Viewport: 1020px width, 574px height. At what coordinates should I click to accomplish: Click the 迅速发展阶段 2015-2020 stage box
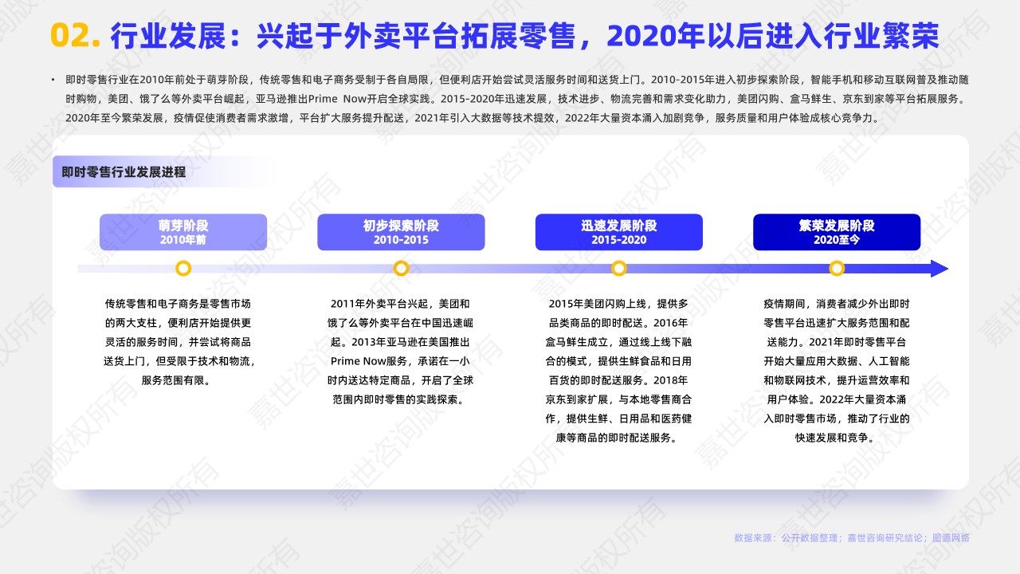(619, 232)
